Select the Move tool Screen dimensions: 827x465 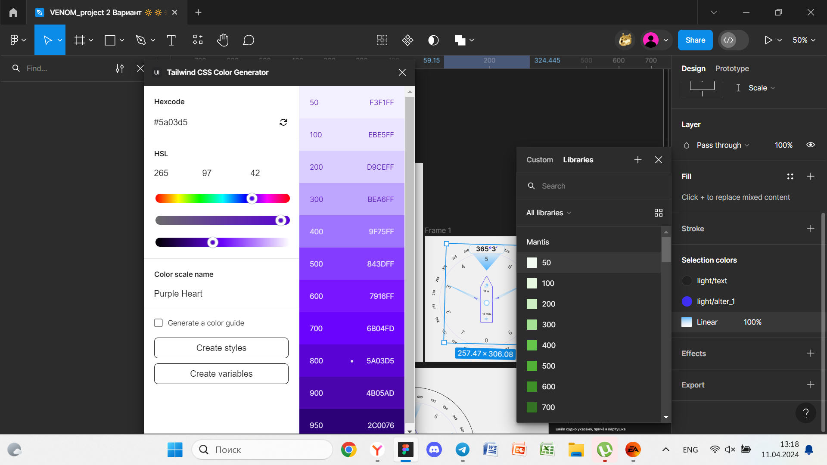click(x=48, y=40)
